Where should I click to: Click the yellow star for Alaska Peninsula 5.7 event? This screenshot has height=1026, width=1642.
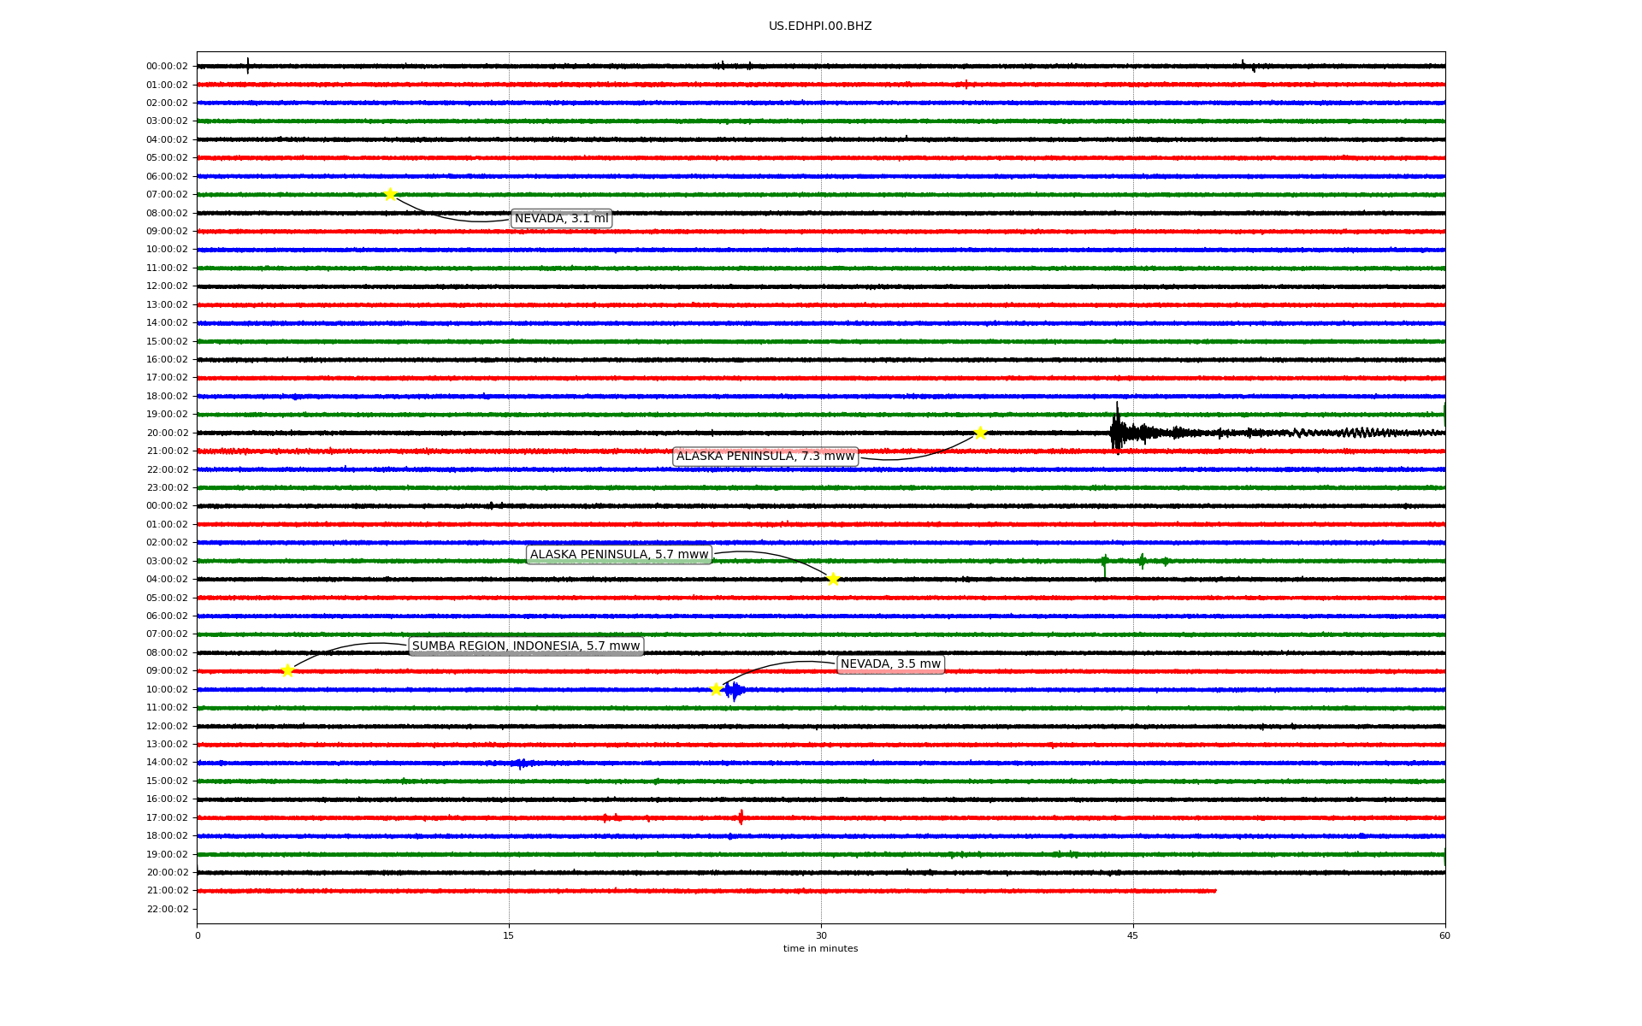click(x=833, y=579)
